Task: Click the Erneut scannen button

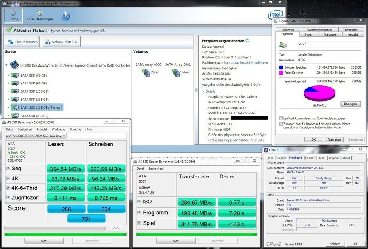Action: (22, 42)
